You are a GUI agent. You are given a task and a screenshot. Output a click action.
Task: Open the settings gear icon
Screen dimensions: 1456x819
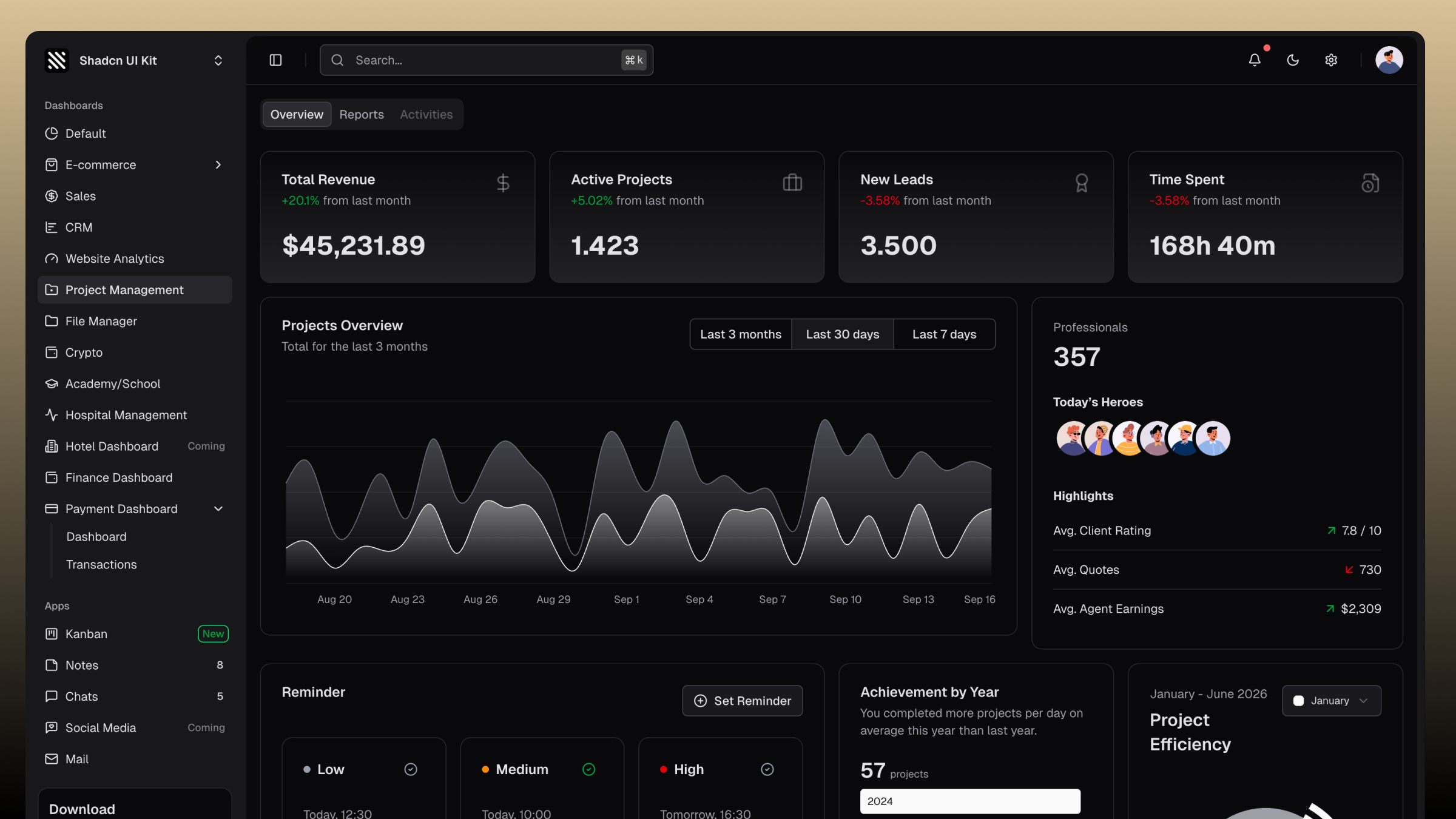1331,59
